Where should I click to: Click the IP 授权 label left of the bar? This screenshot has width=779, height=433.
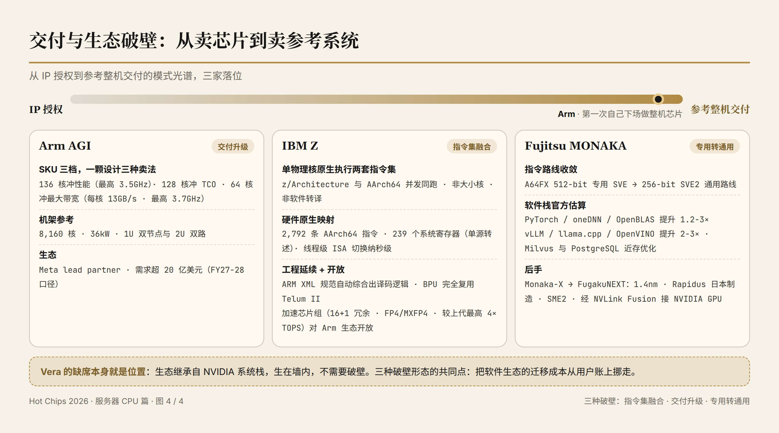46,109
